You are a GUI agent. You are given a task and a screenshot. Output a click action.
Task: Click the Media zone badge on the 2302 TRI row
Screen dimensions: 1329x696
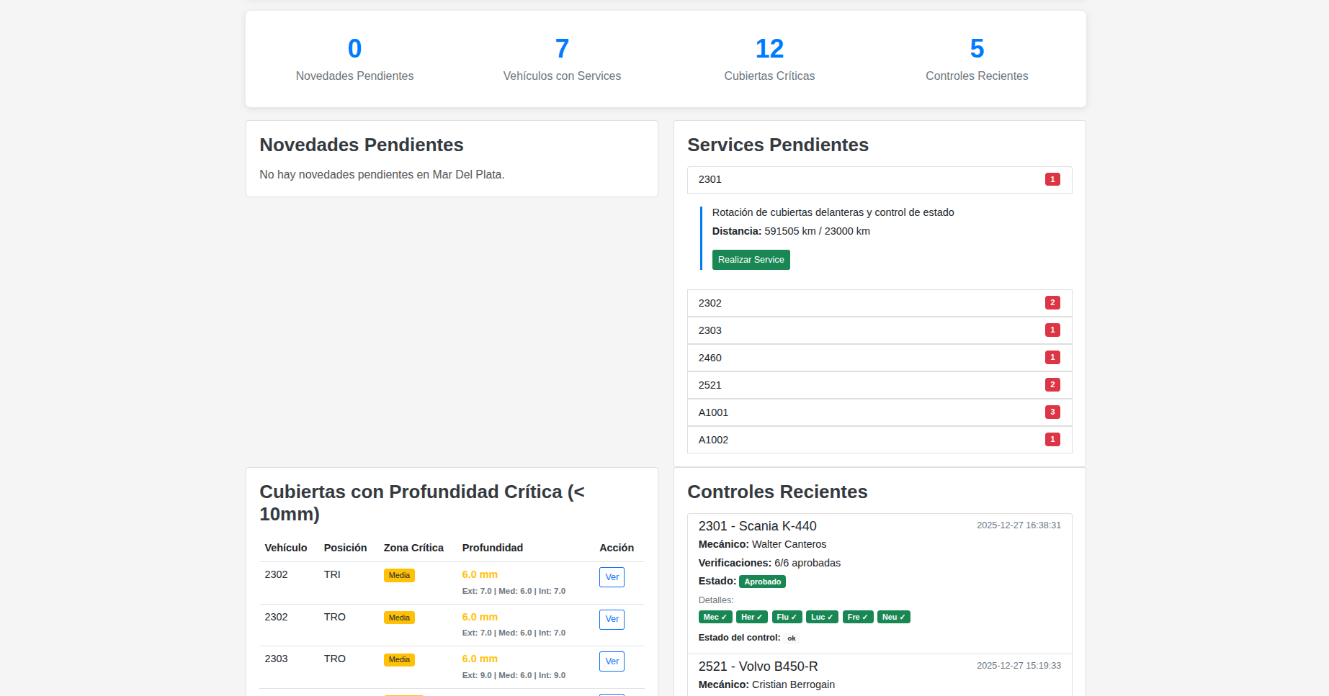coord(399,575)
